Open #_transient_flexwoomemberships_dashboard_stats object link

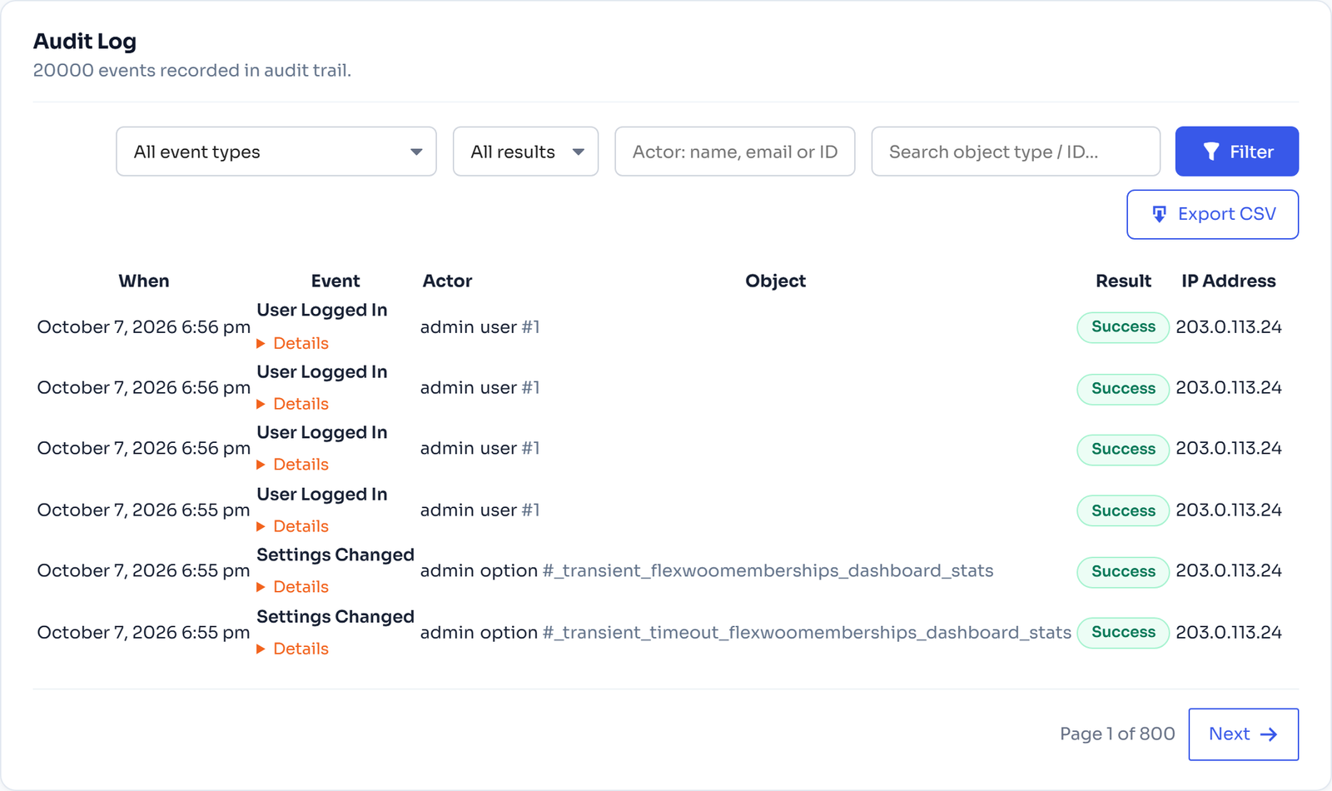point(768,571)
